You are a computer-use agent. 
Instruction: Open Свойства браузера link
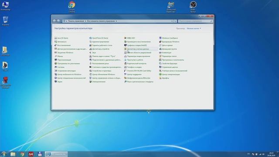(170, 64)
